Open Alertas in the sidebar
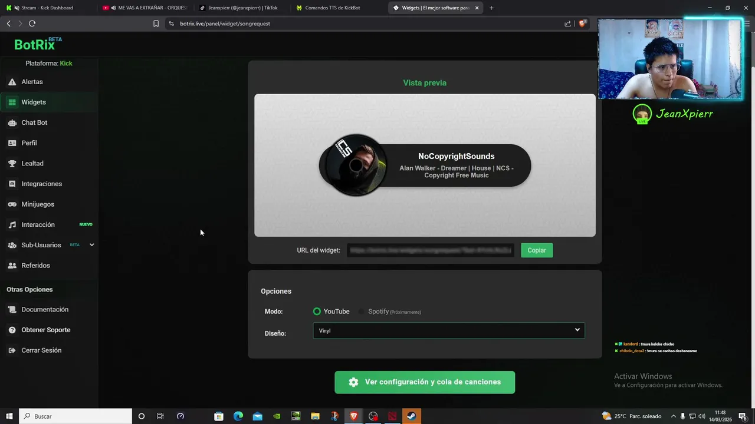The width and height of the screenshot is (755, 424). 32,82
